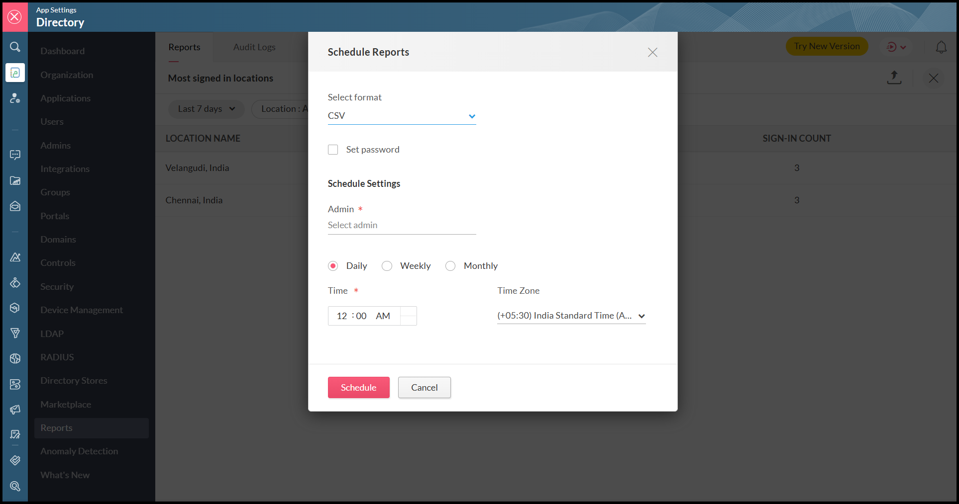Open the globe lightning icon in the icon rail
The image size is (959, 504).
15,359
